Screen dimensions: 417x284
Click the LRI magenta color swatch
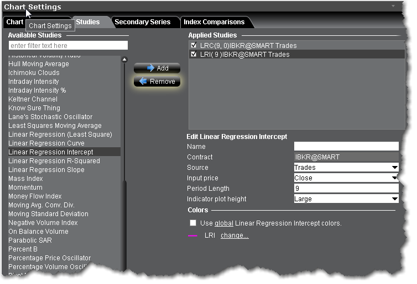pyautogui.click(x=193, y=236)
